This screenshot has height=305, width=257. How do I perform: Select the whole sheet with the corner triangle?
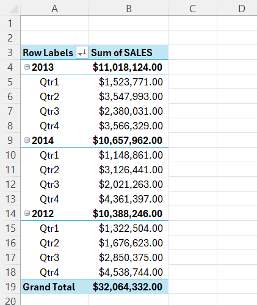(13, 9)
